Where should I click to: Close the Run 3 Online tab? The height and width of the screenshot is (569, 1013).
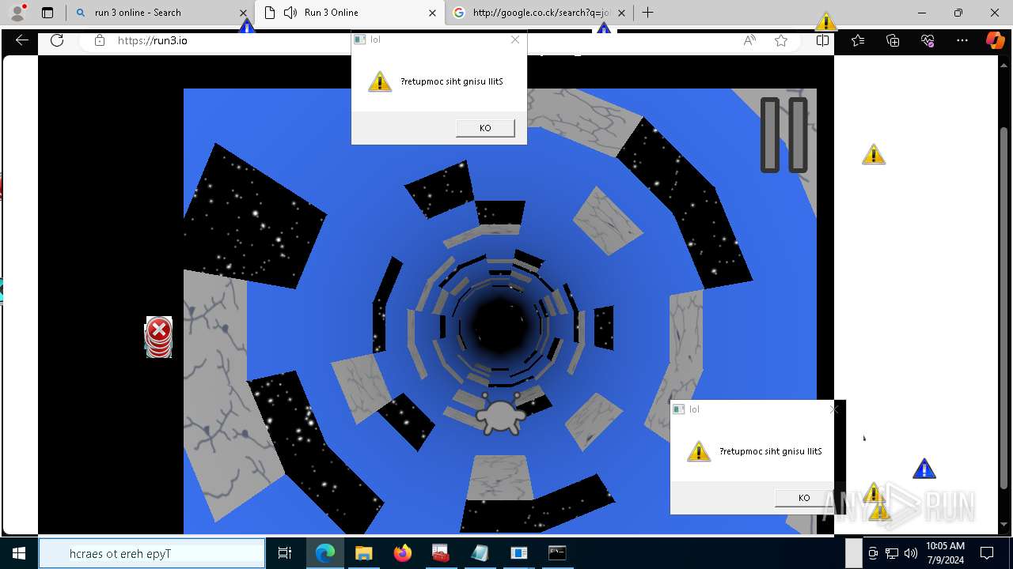click(x=432, y=13)
